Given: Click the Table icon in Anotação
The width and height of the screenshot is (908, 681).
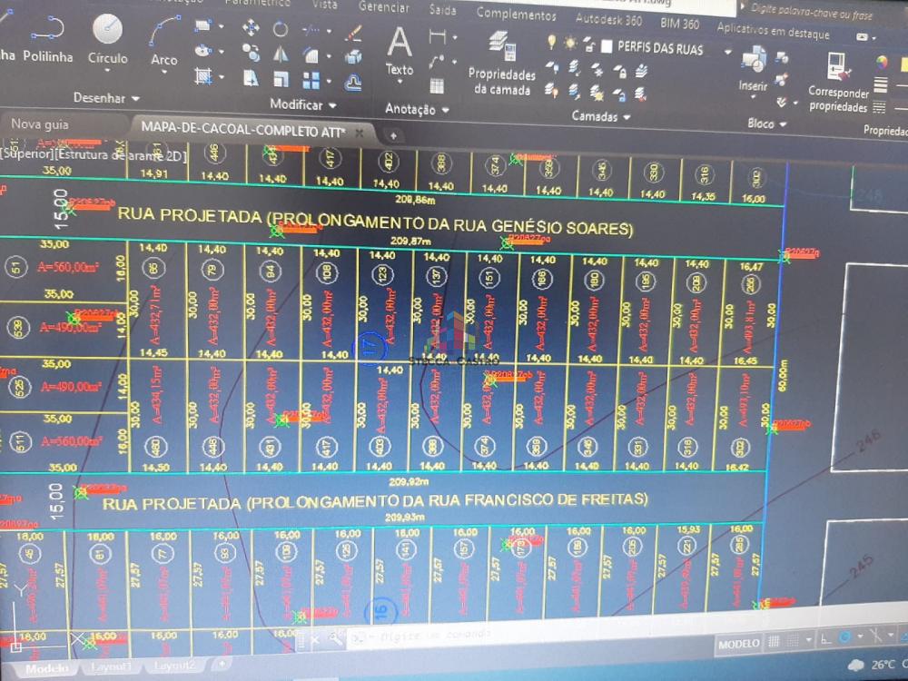Looking at the screenshot, I should (438, 85).
